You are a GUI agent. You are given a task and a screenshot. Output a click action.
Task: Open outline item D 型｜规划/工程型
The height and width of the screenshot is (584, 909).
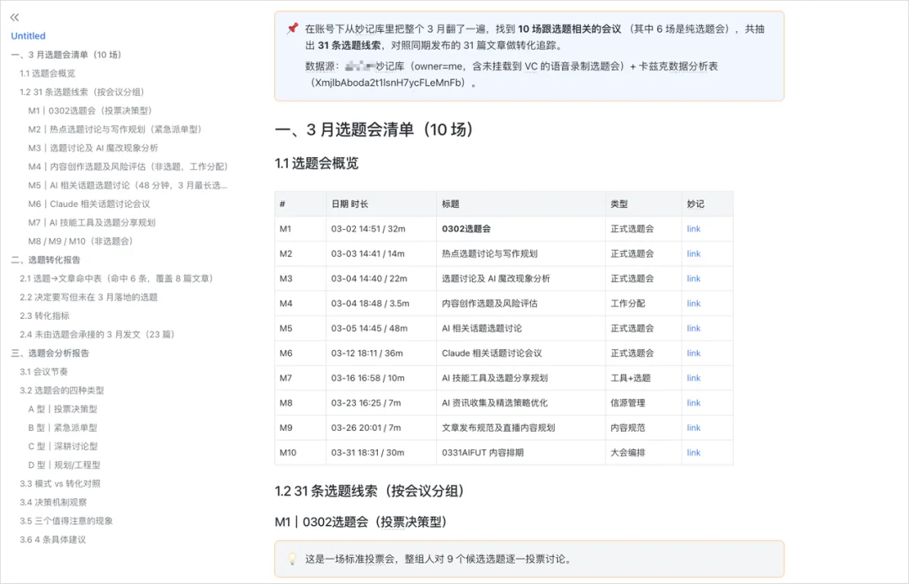click(x=64, y=465)
